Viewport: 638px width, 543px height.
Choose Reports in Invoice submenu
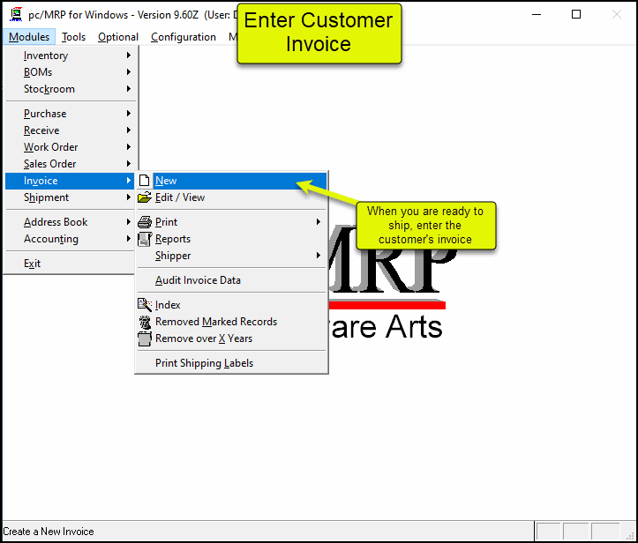click(x=231, y=239)
